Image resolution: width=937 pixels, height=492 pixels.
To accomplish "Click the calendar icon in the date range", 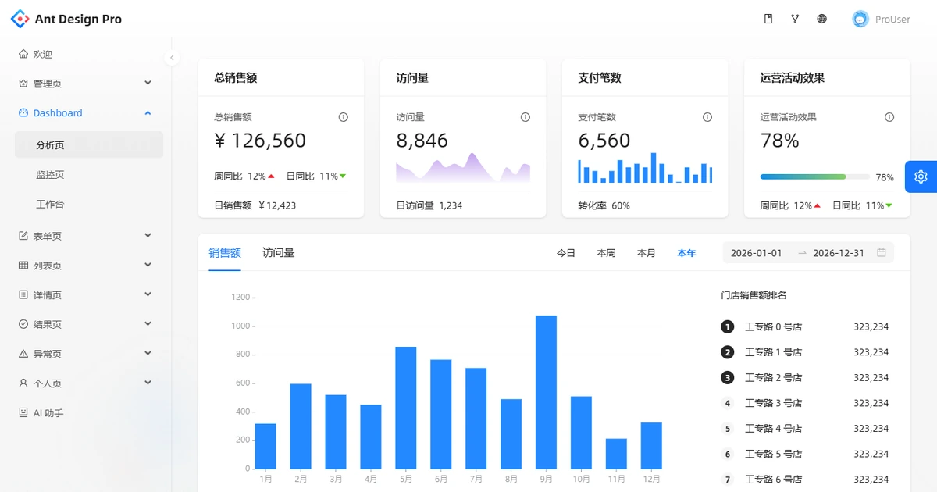I will (x=882, y=253).
